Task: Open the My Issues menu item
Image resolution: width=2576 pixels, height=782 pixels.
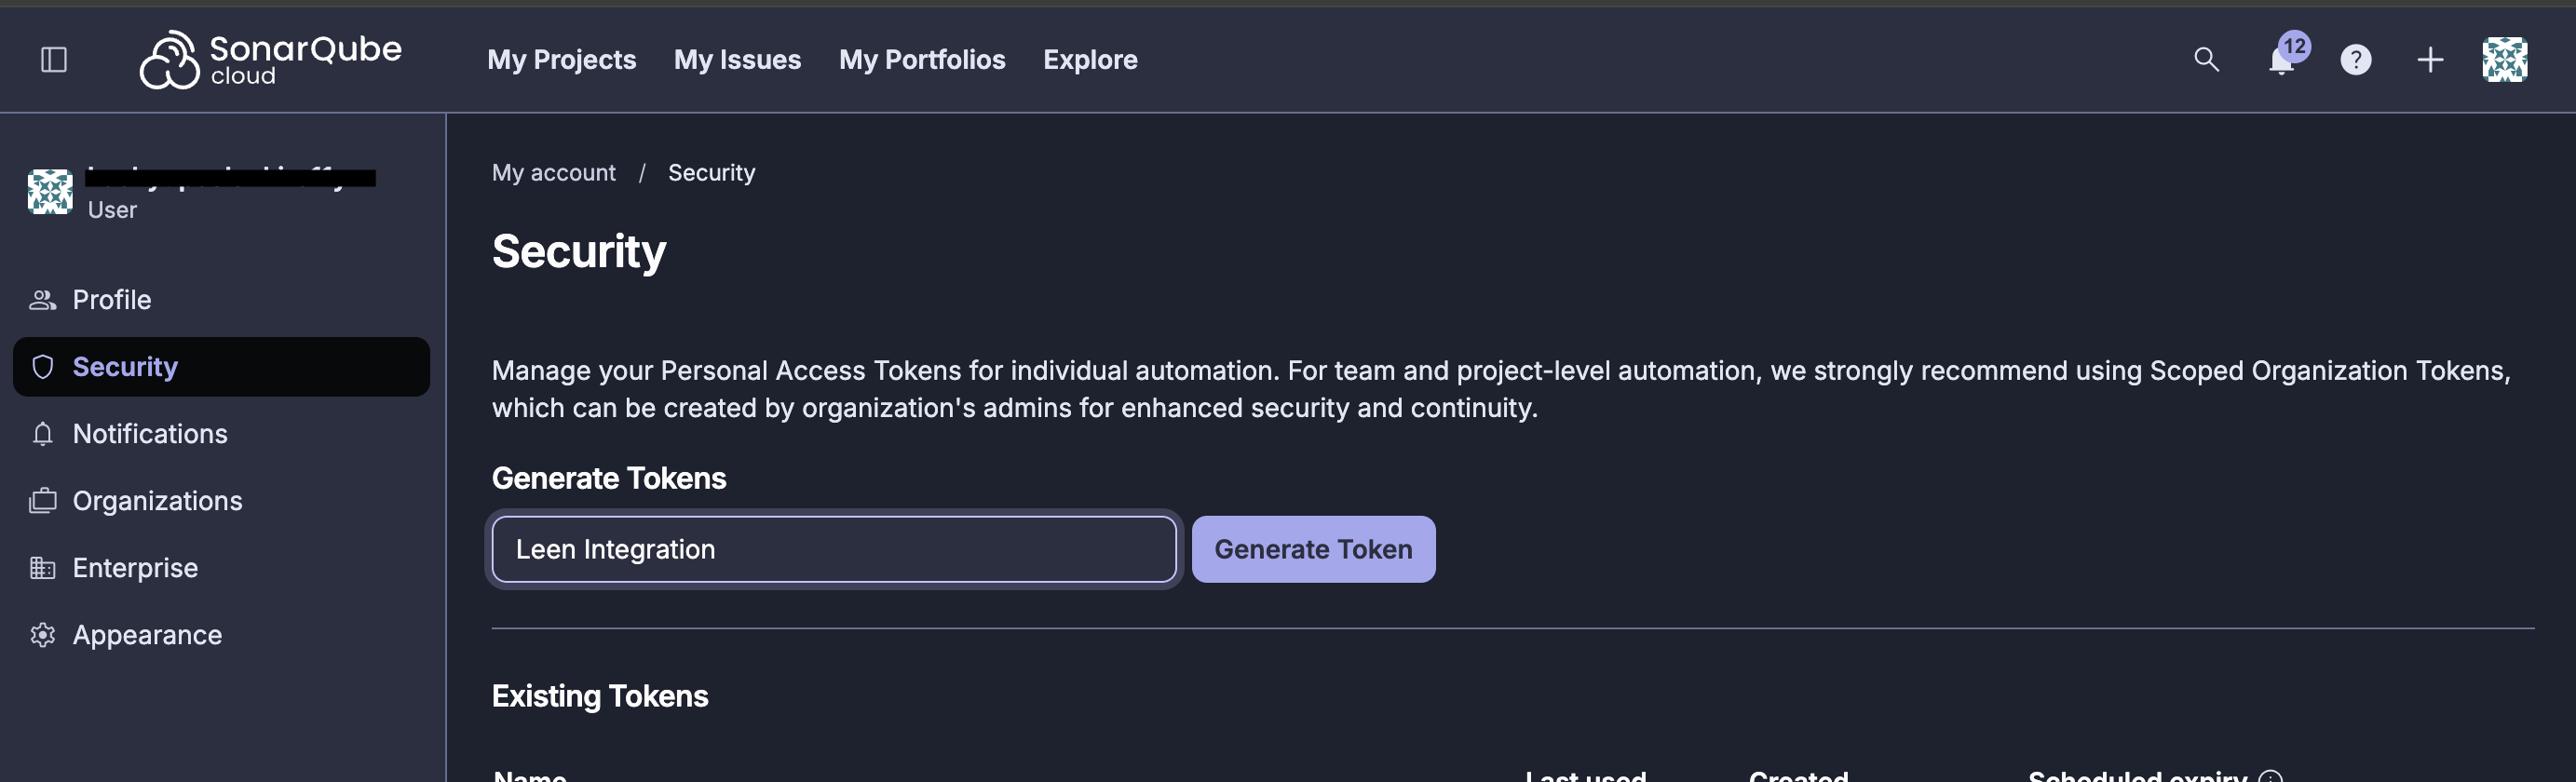Action: point(737,59)
